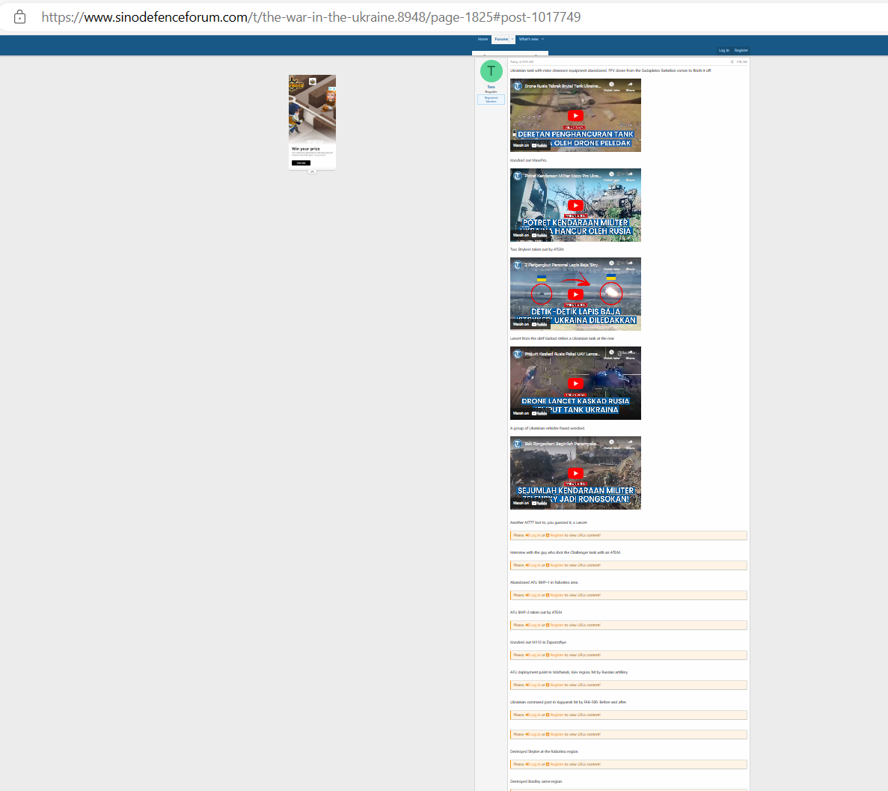Image resolution: width=888 pixels, height=791 pixels.
Task: Click Log in on the navigation bar
Action: pos(723,50)
